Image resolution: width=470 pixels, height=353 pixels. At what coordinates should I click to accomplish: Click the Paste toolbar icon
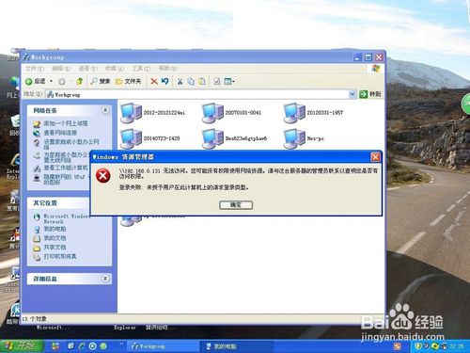[x=202, y=82]
